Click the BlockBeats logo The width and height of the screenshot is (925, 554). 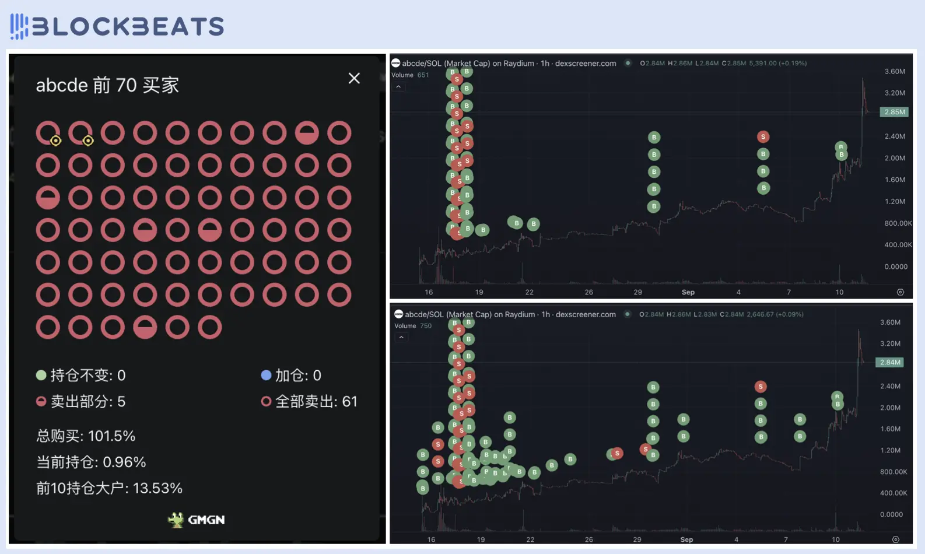(x=117, y=26)
